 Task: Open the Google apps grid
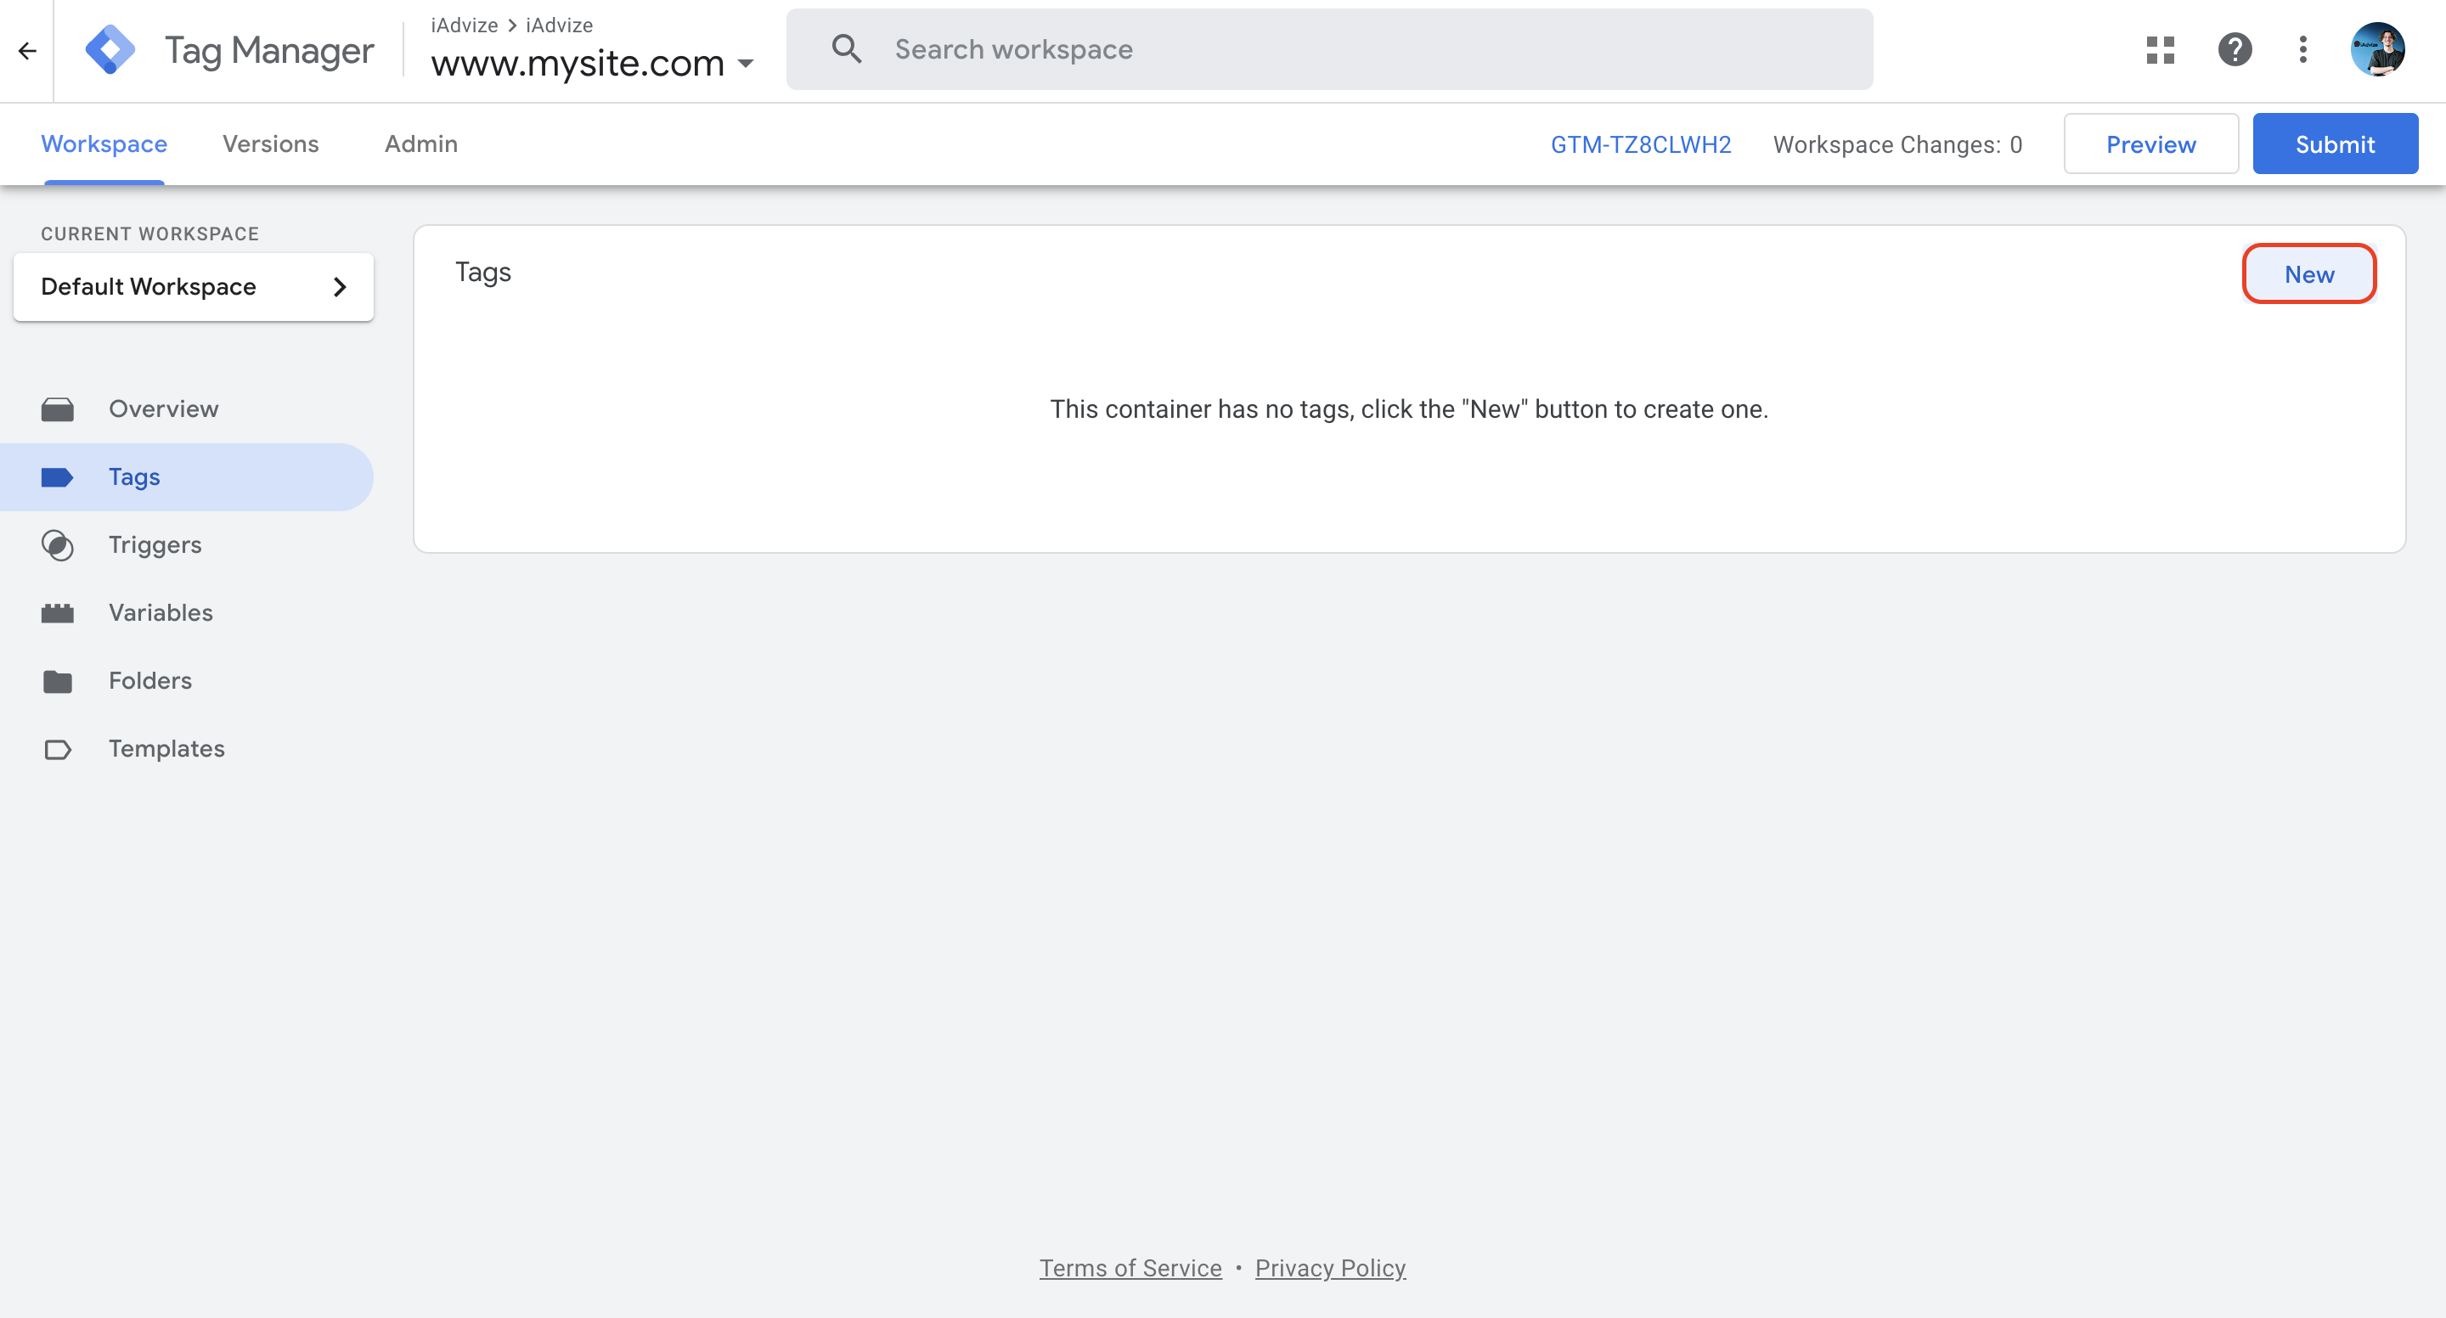2160,49
